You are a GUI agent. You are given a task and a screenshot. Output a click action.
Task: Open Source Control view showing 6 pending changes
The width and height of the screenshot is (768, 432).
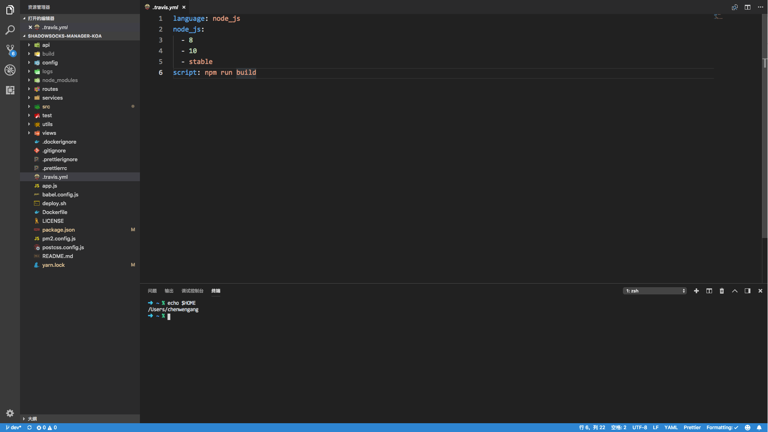(x=10, y=50)
